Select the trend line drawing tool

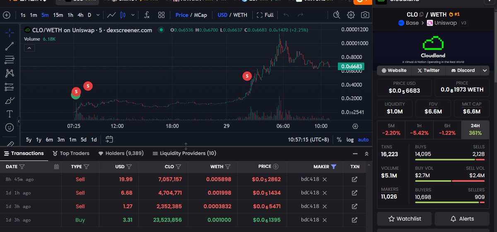tap(9, 46)
